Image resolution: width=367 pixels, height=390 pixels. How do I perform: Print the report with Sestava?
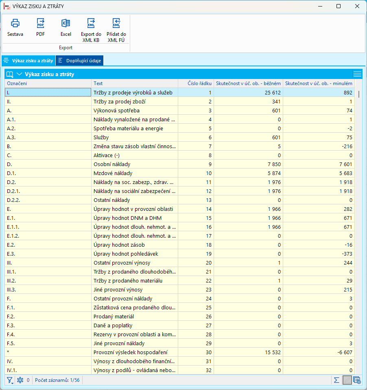tap(15, 28)
